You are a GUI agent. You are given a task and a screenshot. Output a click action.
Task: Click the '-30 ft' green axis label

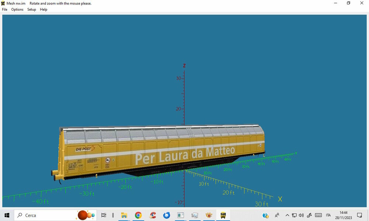tap(87, 193)
